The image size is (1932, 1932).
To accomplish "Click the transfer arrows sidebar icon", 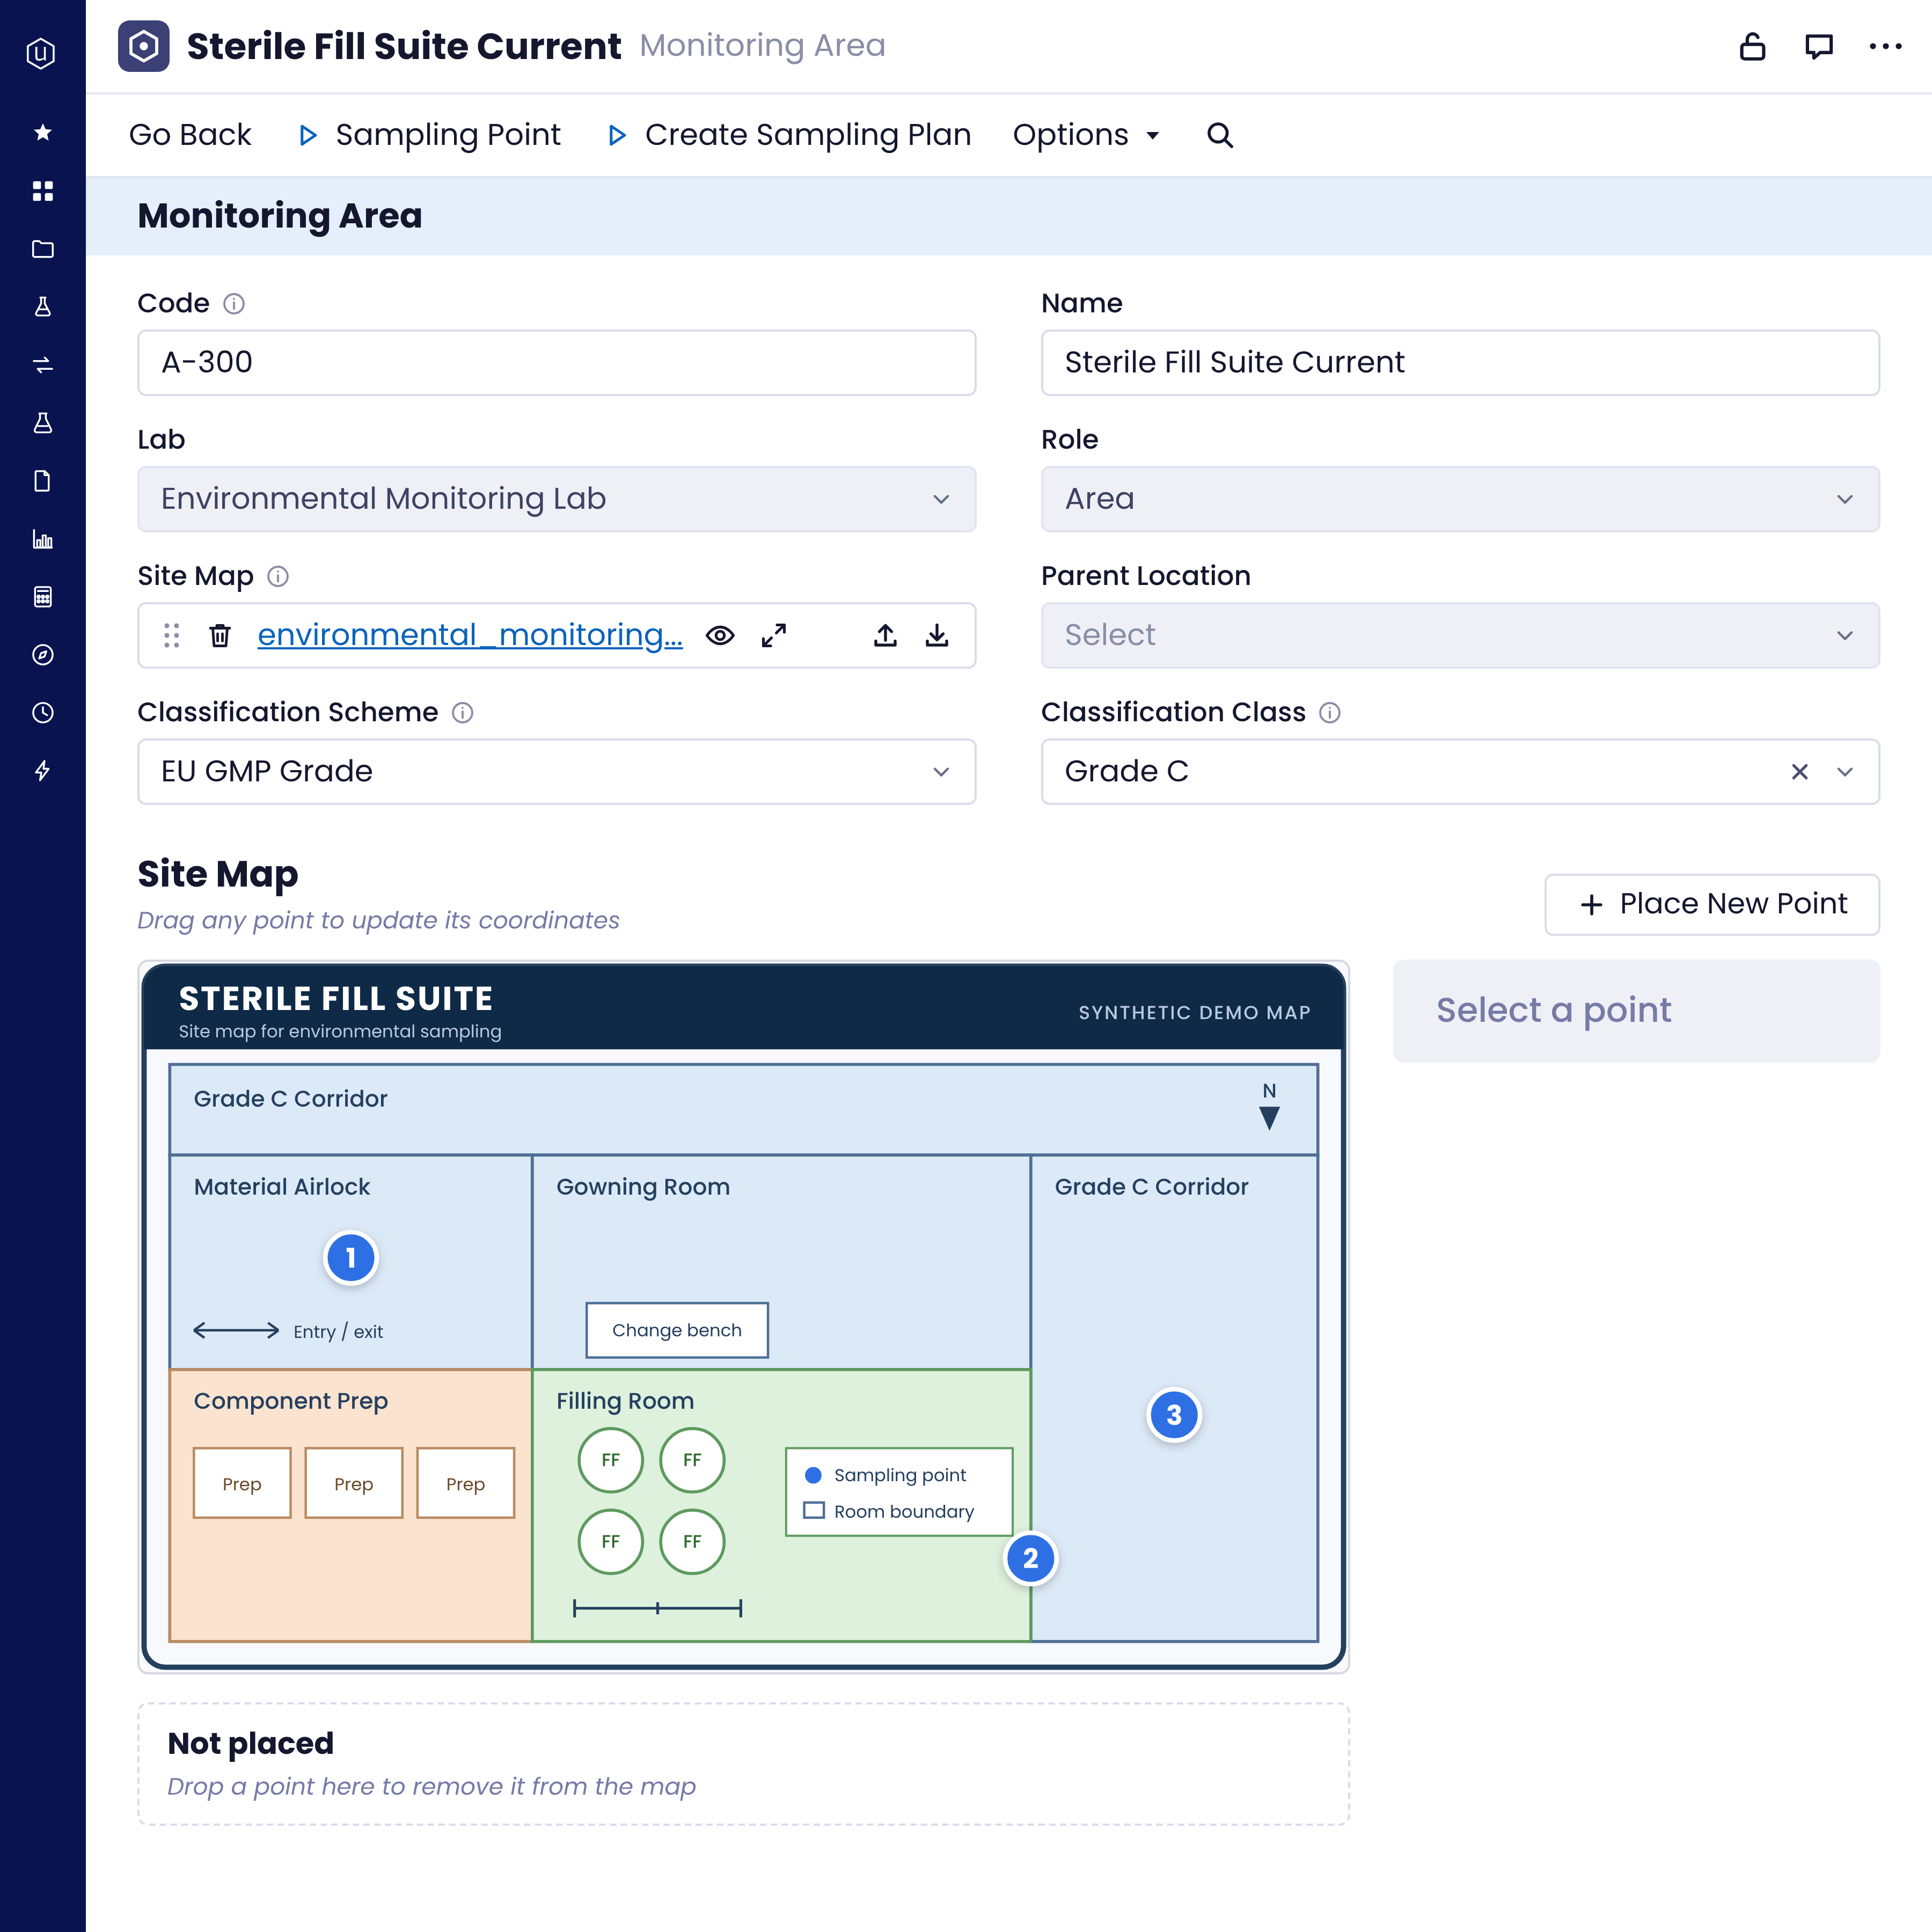I will click(x=42, y=365).
